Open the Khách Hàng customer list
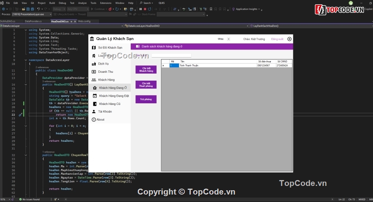373x202 pixels. point(106,80)
